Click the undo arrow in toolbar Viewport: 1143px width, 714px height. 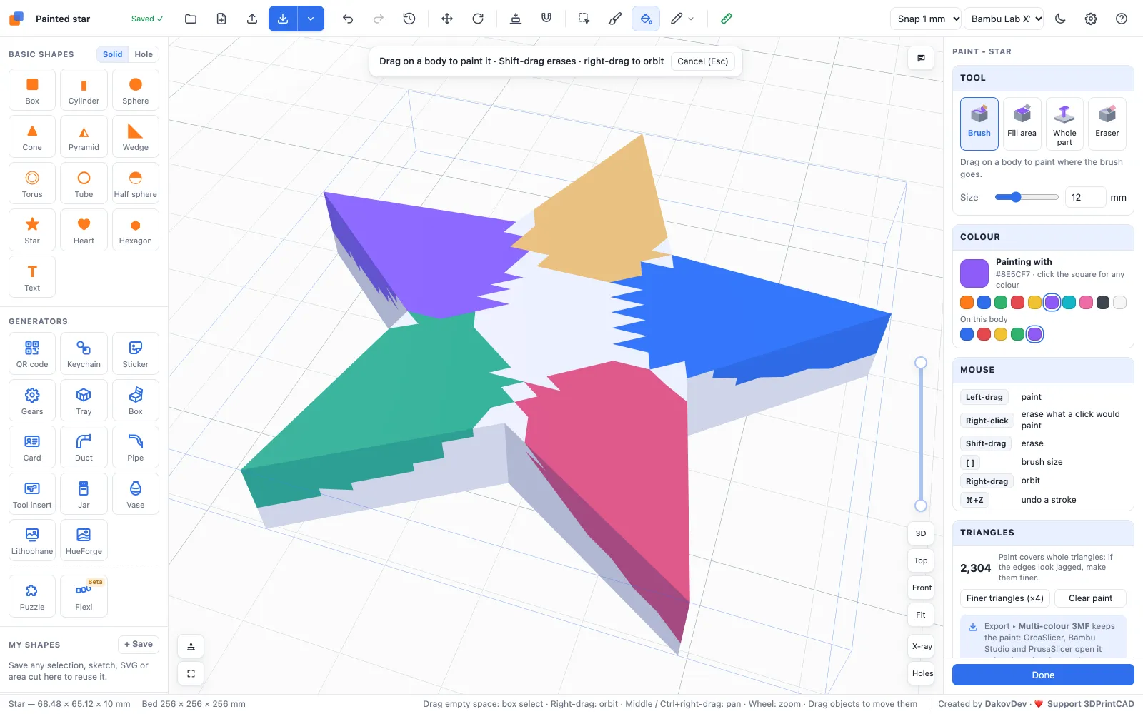pyautogui.click(x=348, y=19)
